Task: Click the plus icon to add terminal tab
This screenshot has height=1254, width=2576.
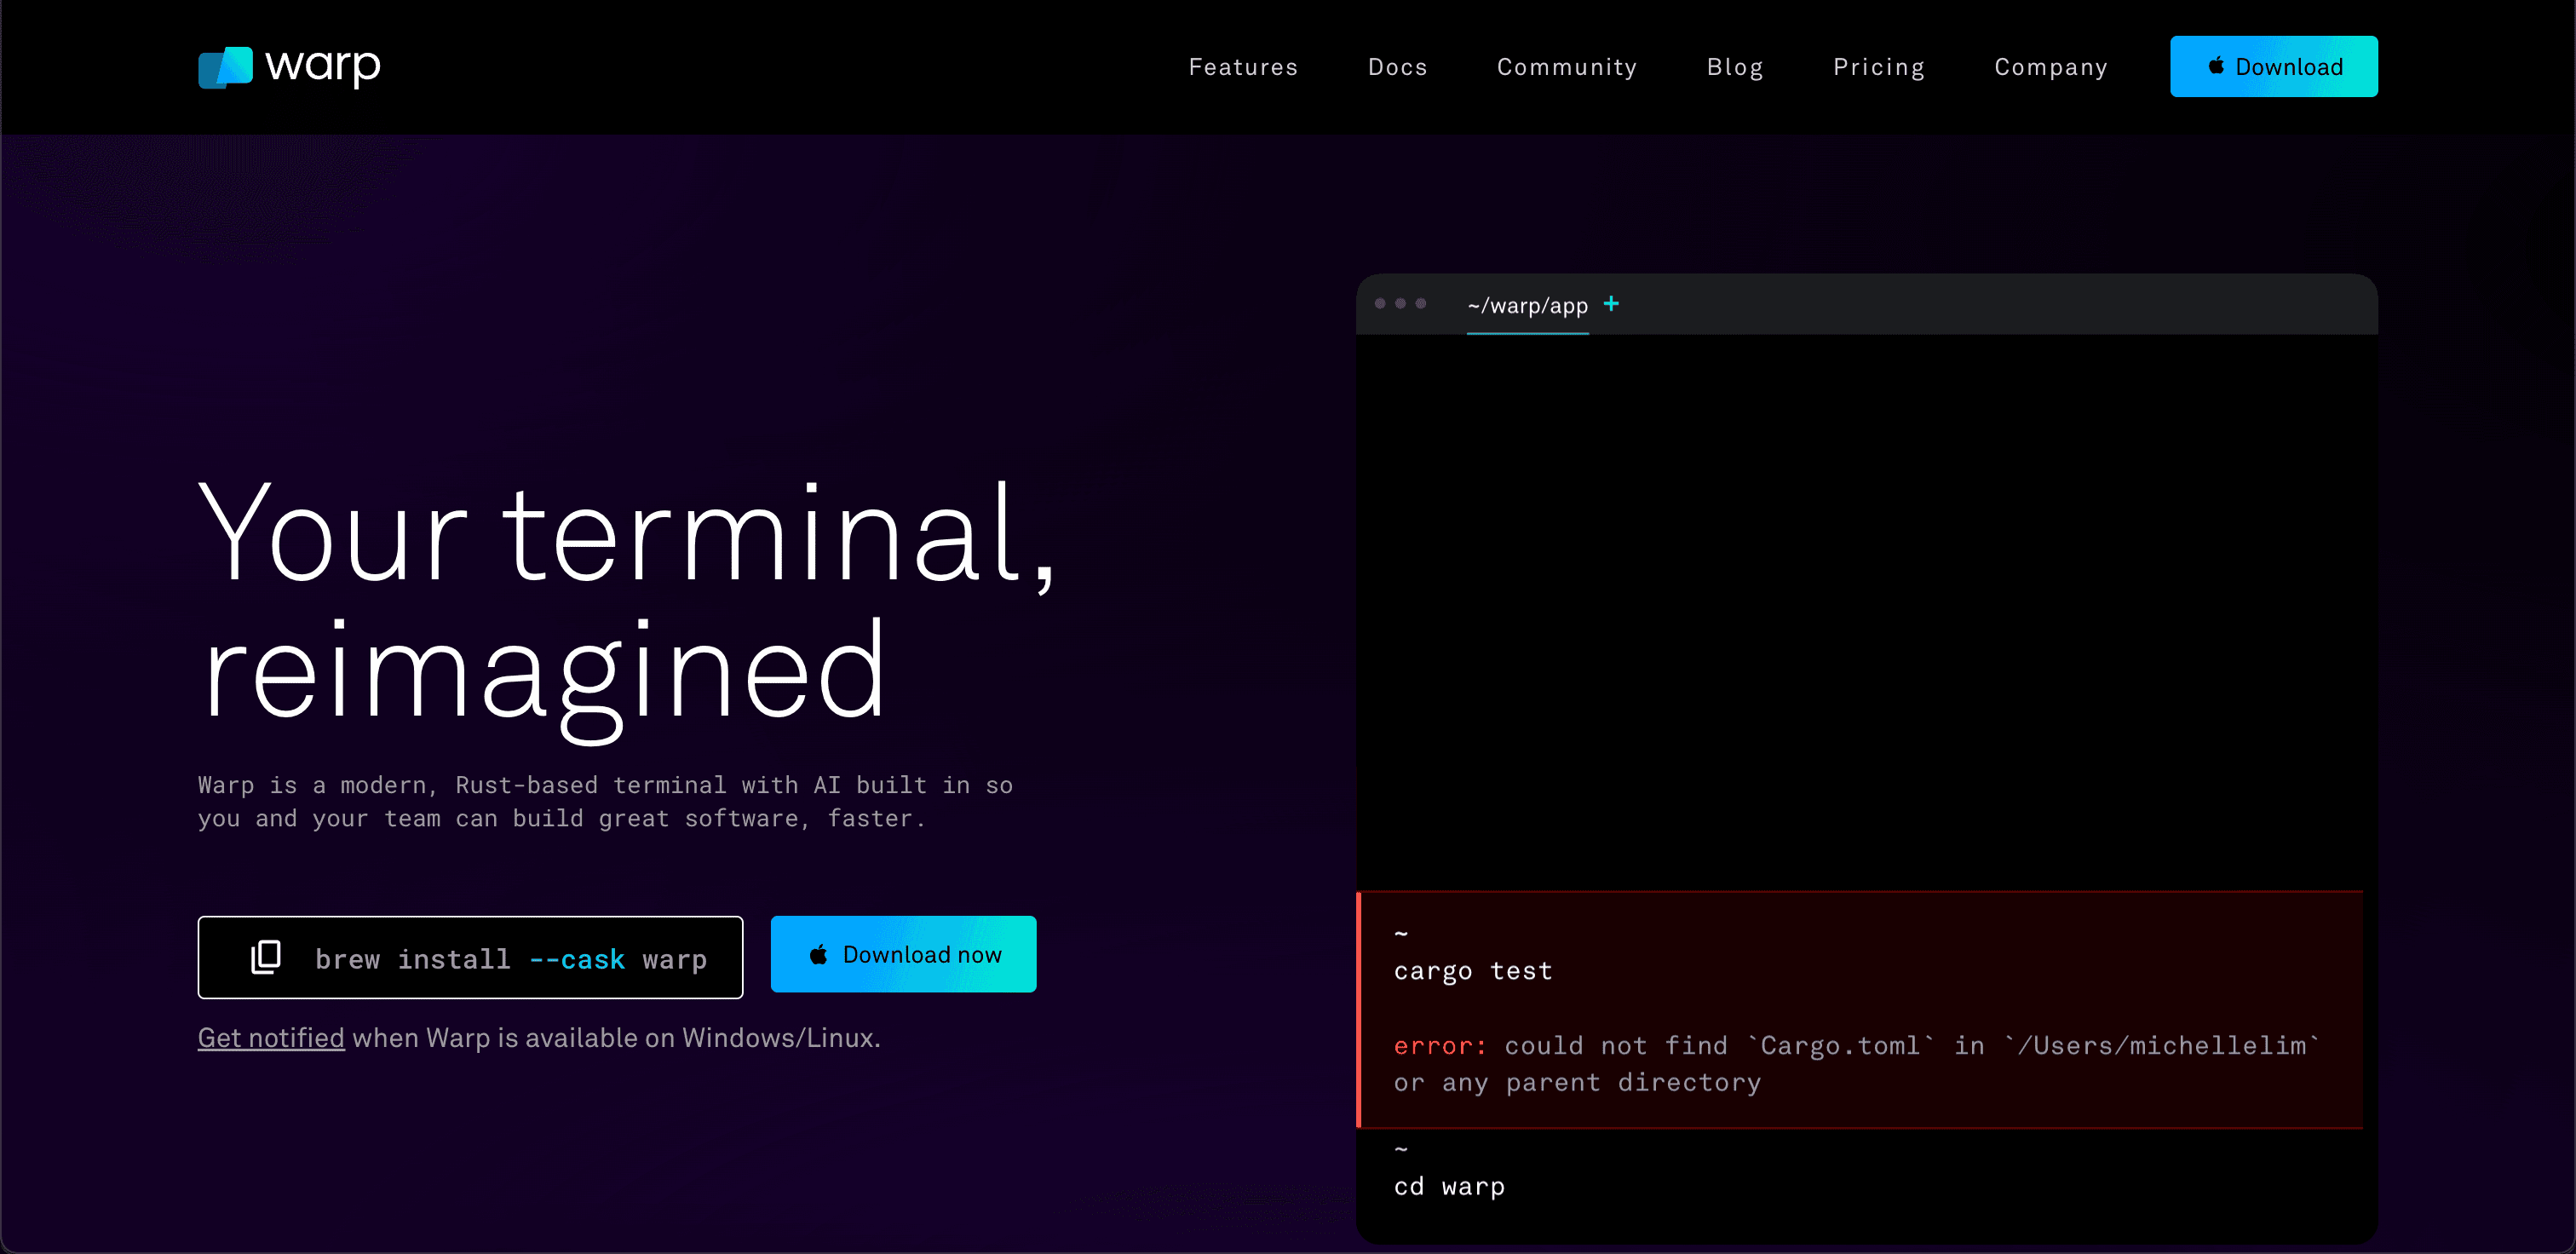Action: (x=1611, y=304)
